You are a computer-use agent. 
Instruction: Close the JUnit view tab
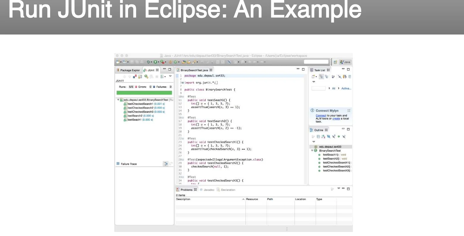coord(157,70)
